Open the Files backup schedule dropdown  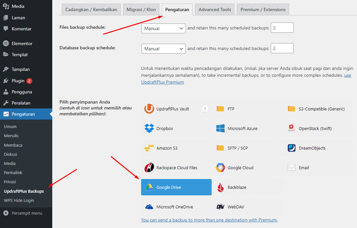163,28
